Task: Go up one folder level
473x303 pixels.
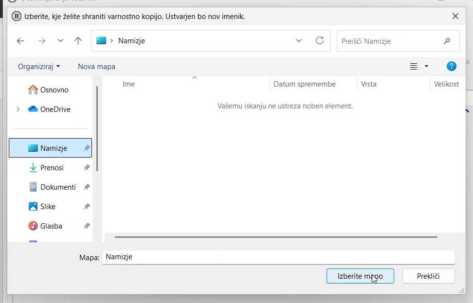Action: point(78,41)
